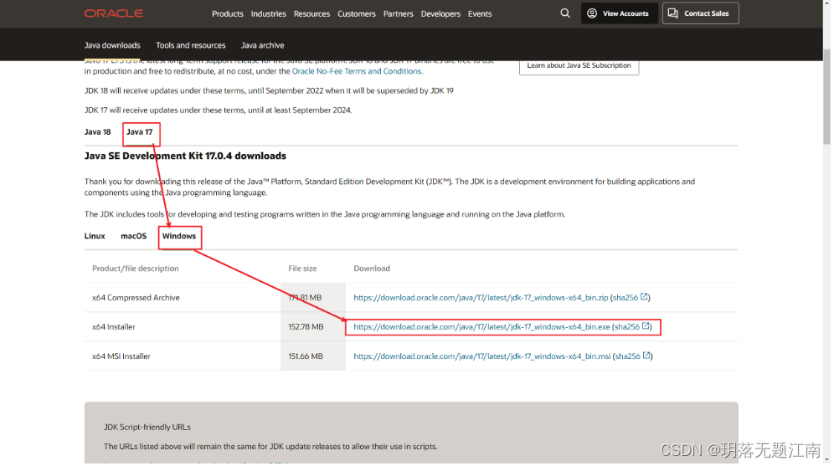Open the search magnifier icon

coord(565,13)
